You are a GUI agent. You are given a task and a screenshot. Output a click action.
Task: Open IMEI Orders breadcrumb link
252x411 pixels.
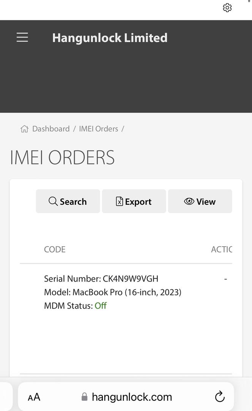[99, 129]
